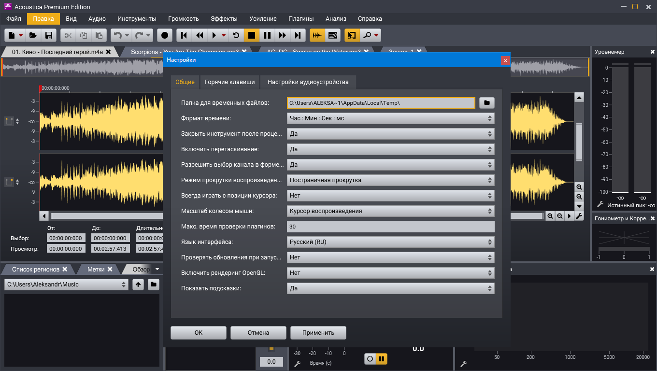
Task: Expand the Язык интерфейса dropdown
Action: tap(390, 242)
